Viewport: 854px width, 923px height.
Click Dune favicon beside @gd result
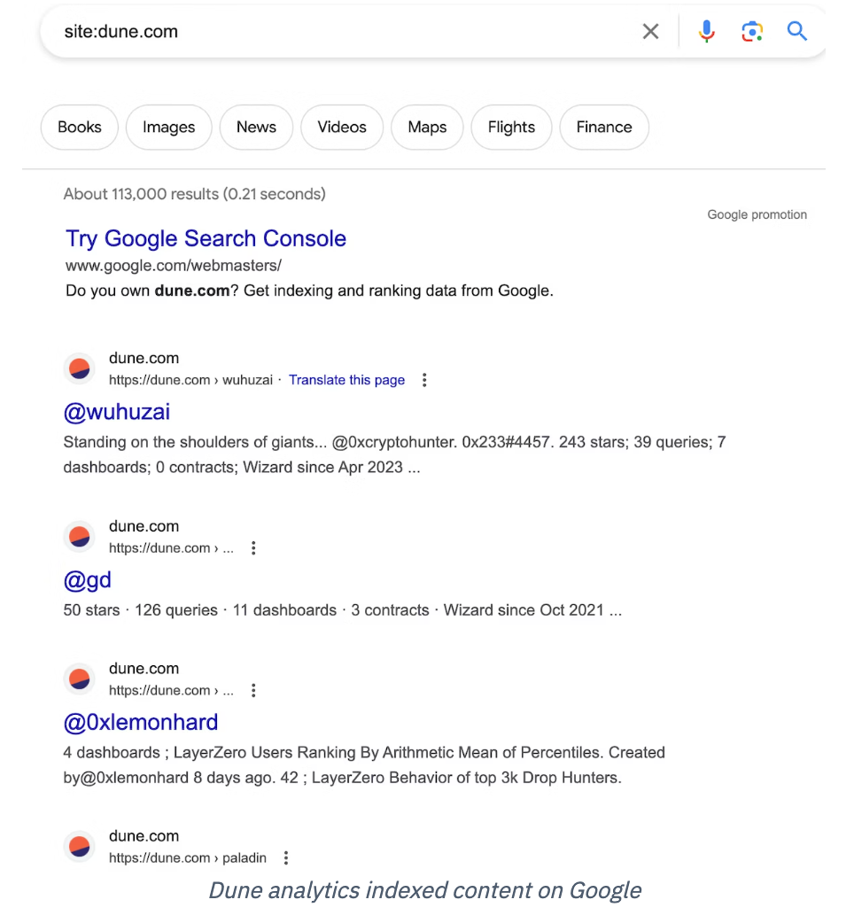click(x=80, y=537)
